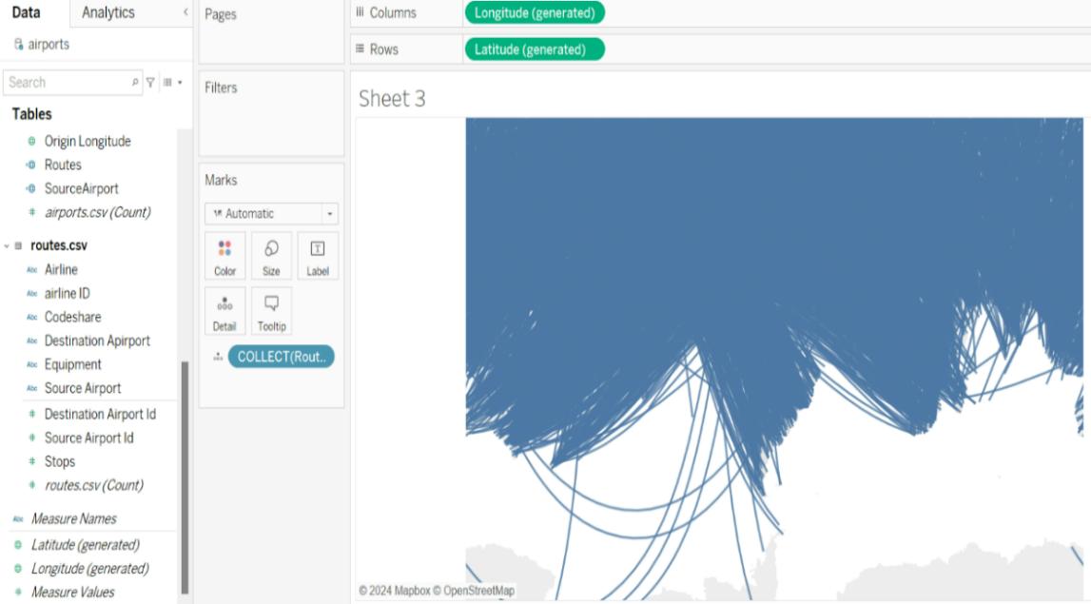Click the Columns shelf icon

[360, 11]
